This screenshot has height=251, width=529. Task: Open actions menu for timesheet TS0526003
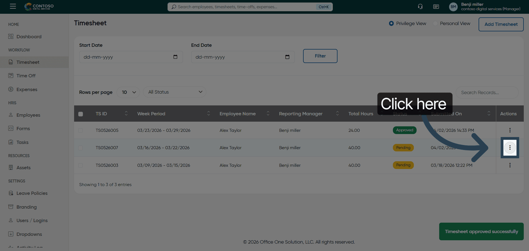(510, 165)
